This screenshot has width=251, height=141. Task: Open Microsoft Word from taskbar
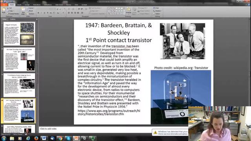tap(44, 138)
